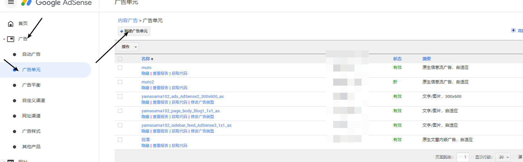523x162 pixels.
Task: Click 隐藏 under 段落
Action: 145,146
